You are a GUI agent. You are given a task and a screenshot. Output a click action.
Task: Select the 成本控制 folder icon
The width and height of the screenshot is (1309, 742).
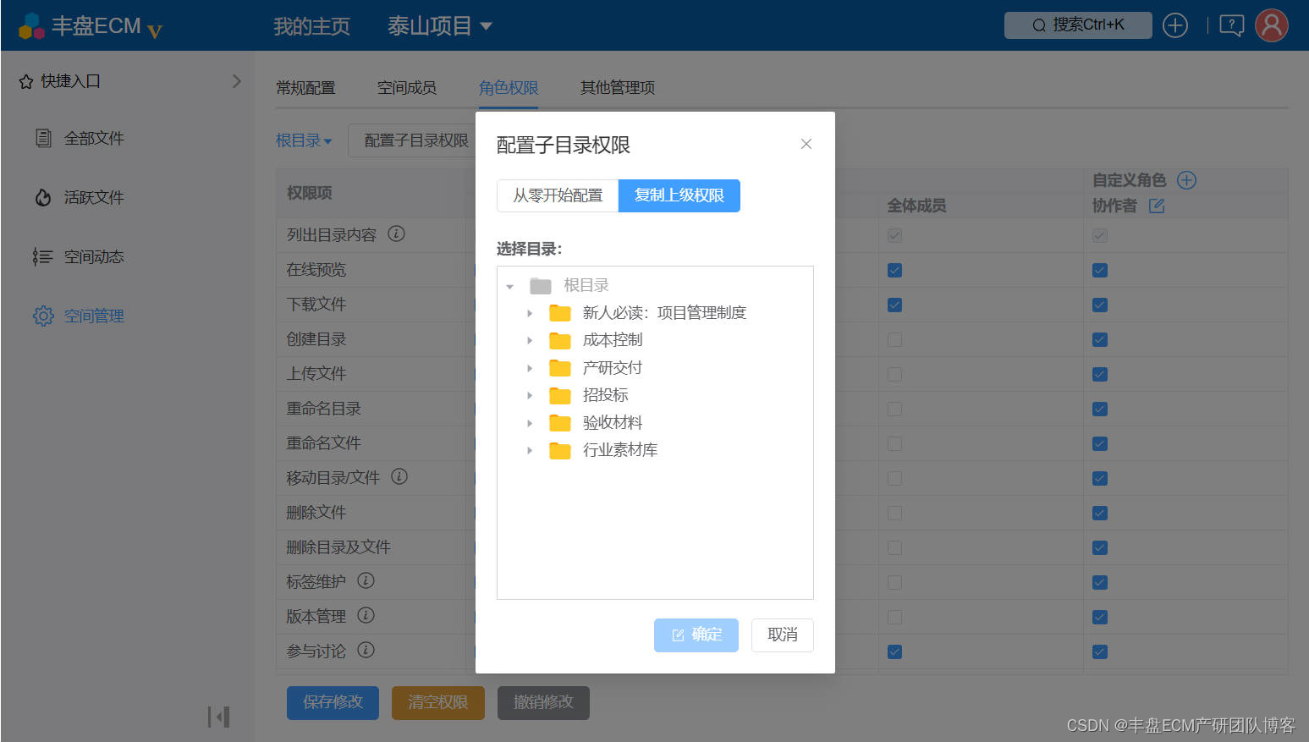coord(560,340)
